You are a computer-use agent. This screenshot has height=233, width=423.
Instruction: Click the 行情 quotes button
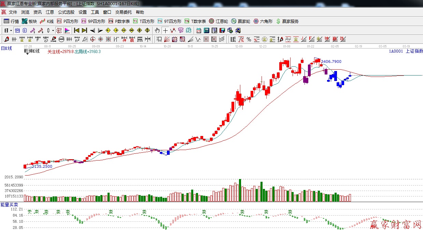11,21
